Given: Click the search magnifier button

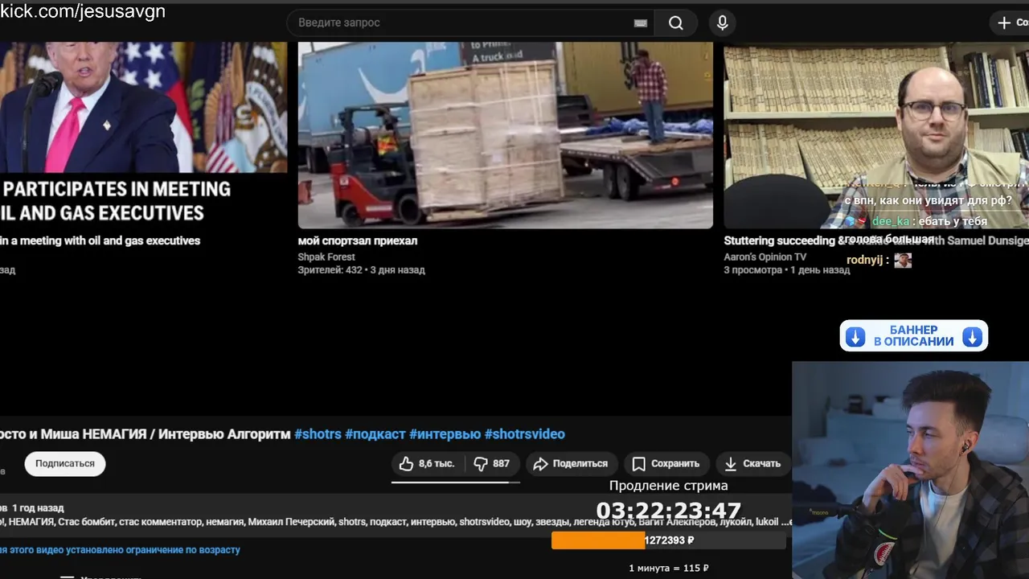Looking at the screenshot, I should [x=676, y=23].
